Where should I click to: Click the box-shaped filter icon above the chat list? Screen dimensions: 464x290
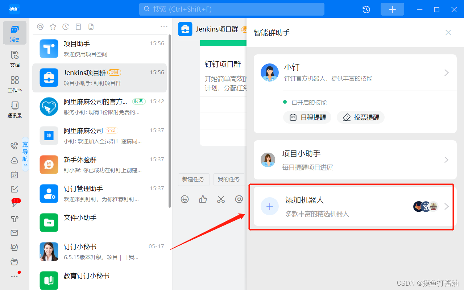coord(78,26)
